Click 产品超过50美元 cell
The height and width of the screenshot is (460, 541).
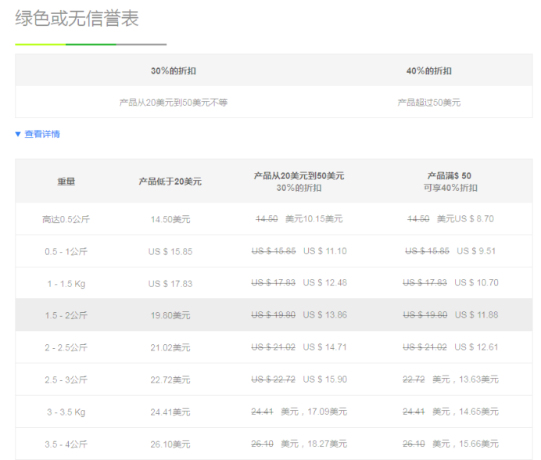coord(429,102)
